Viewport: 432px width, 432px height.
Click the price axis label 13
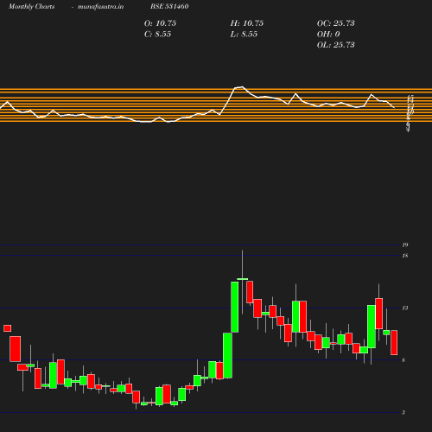[x=405, y=308]
